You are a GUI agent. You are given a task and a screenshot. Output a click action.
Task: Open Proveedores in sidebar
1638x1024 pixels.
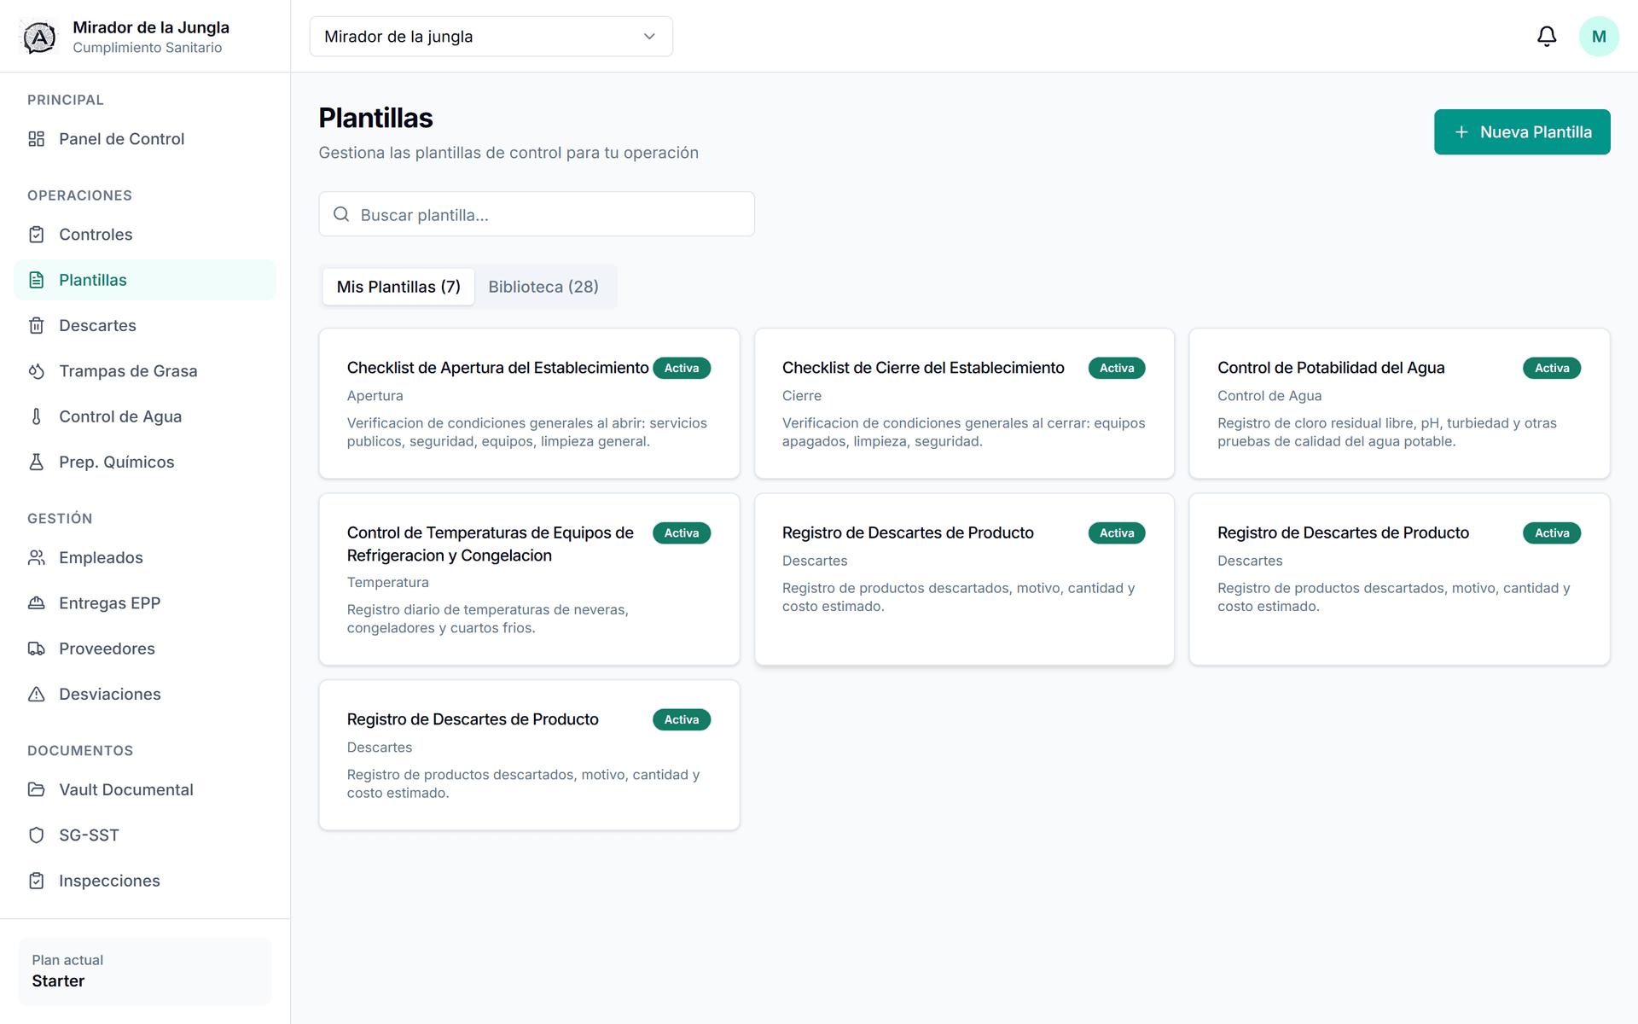[x=145, y=649]
